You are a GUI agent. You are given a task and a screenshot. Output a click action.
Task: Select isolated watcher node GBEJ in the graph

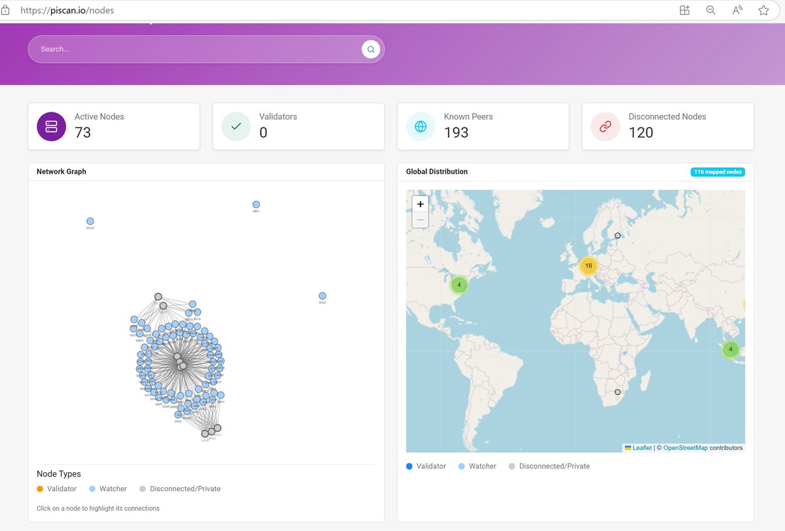point(256,204)
